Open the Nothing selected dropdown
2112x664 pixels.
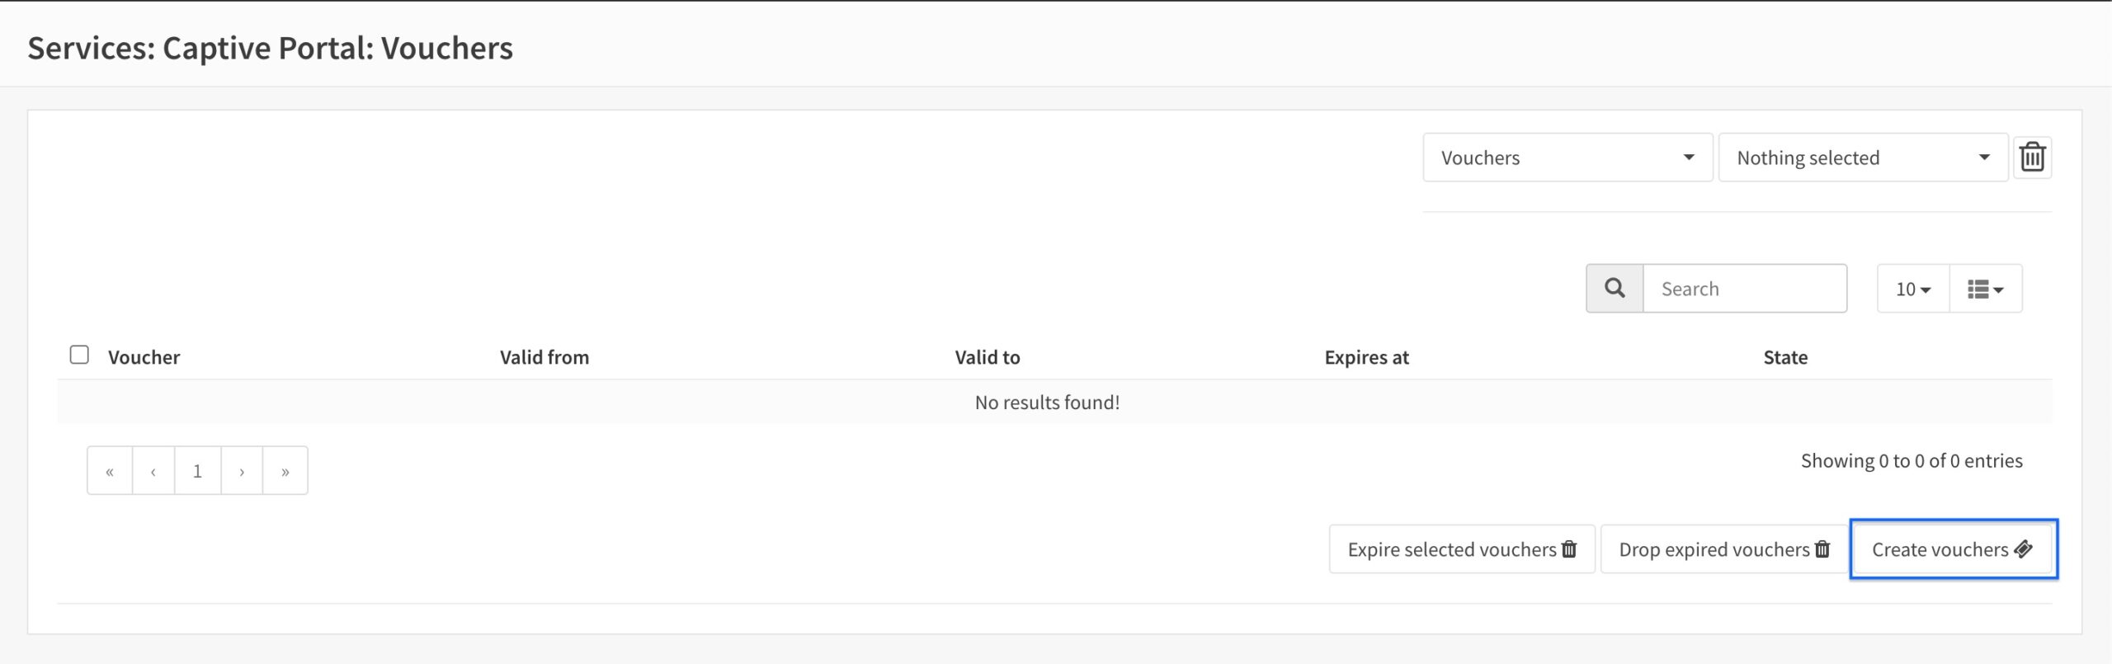[x=1863, y=158]
